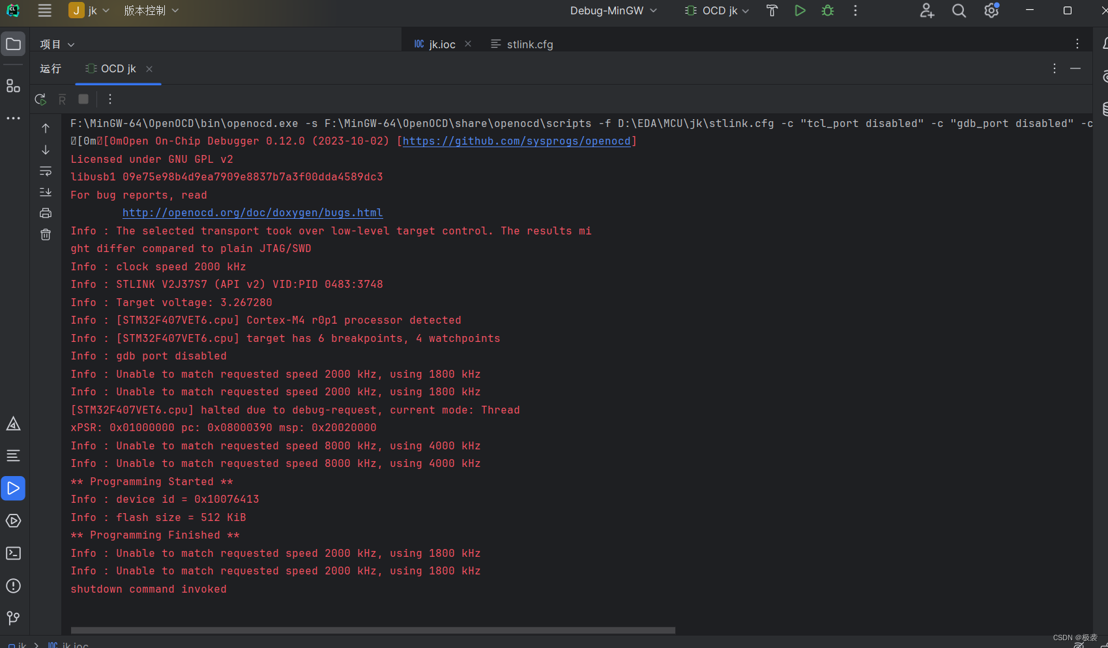This screenshot has width=1108, height=648.
Task: Click the xPSR register values line
Action: [x=224, y=428]
